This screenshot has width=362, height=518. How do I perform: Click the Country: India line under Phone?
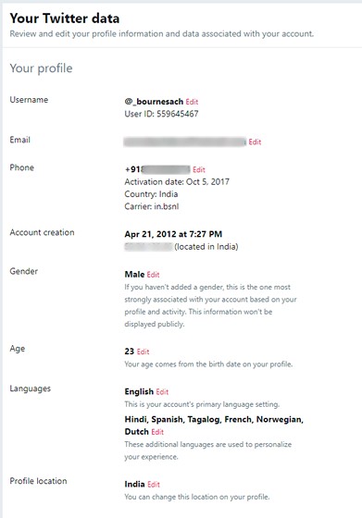(x=151, y=194)
